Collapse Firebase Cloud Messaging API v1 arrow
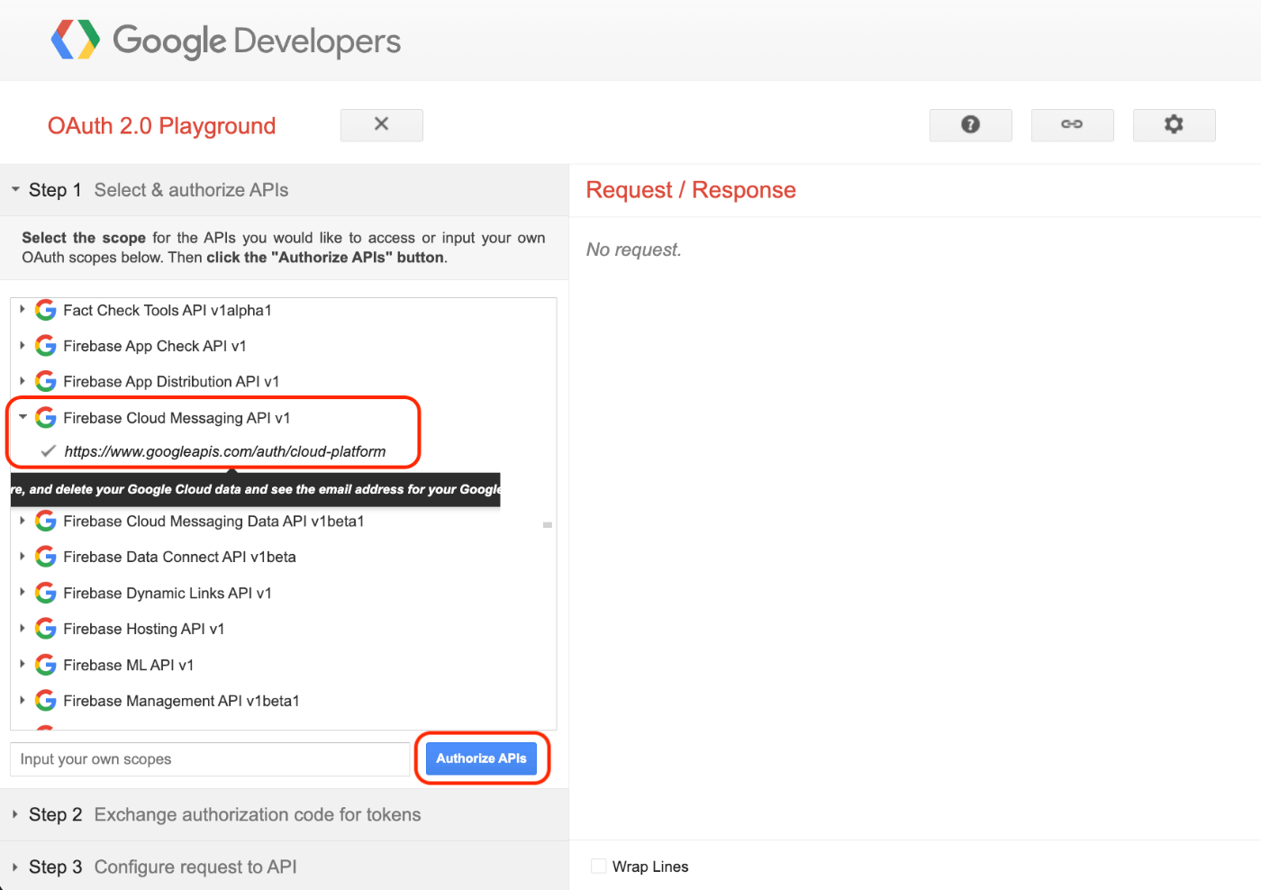1261x890 pixels. coord(23,417)
